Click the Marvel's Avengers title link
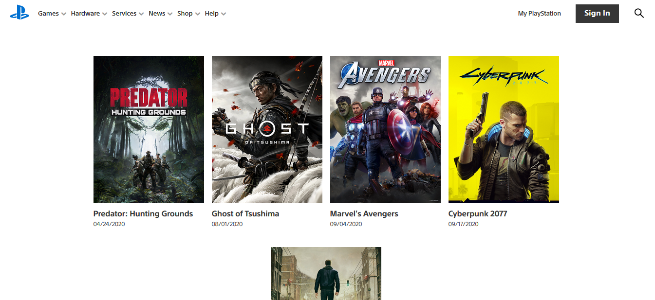The image size is (655, 300). coord(364,214)
